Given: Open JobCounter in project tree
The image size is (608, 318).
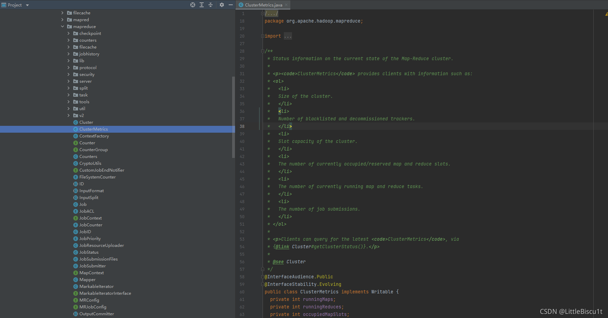Looking at the screenshot, I should pyautogui.click(x=91, y=225).
